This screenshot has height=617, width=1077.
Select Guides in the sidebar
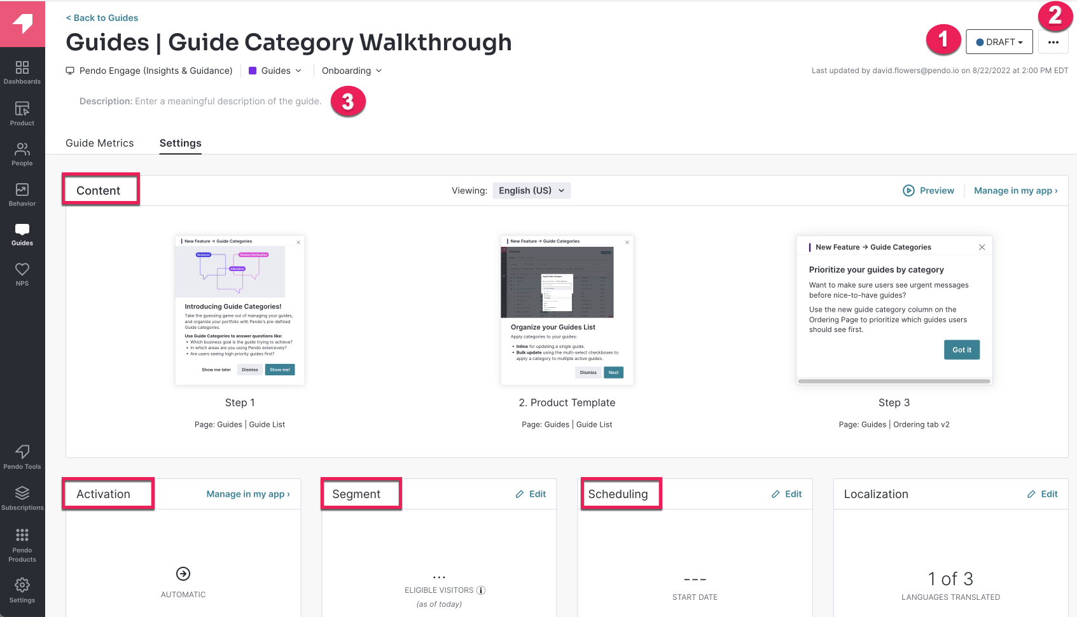[x=22, y=235]
